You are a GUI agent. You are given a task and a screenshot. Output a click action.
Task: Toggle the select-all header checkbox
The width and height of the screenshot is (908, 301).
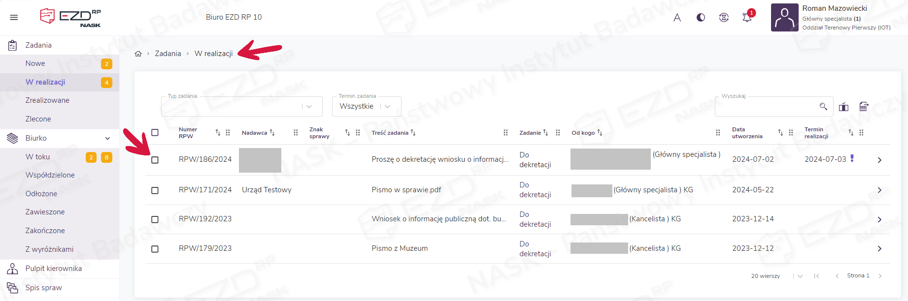[155, 132]
